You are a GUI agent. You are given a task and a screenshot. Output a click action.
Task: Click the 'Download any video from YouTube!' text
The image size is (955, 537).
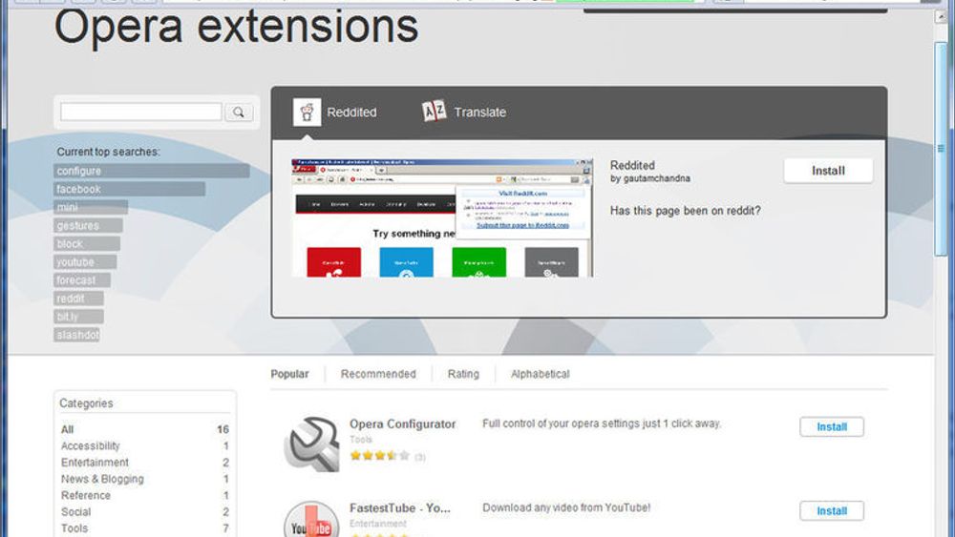pyautogui.click(x=566, y=507)
